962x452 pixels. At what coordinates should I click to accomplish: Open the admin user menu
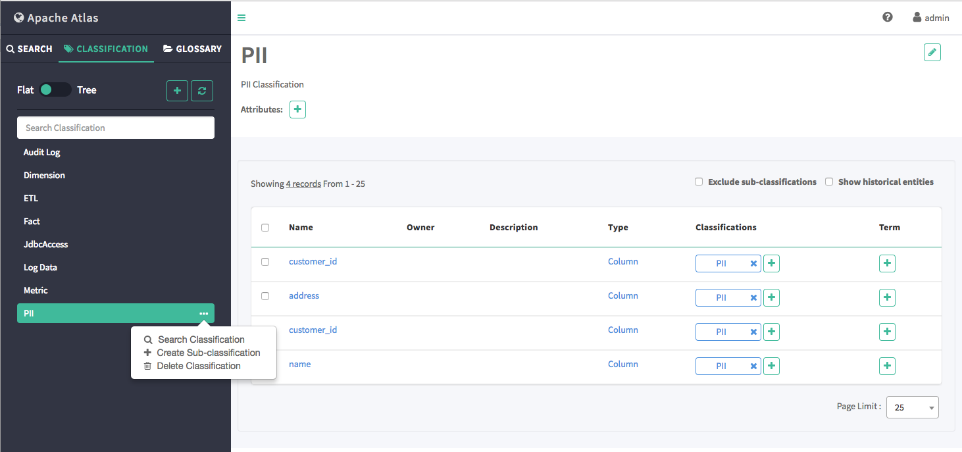point(931,18)
